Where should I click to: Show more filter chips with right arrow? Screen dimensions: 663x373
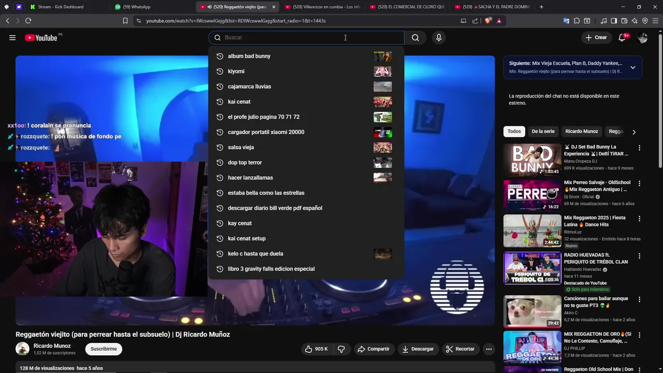pos(633,132)
